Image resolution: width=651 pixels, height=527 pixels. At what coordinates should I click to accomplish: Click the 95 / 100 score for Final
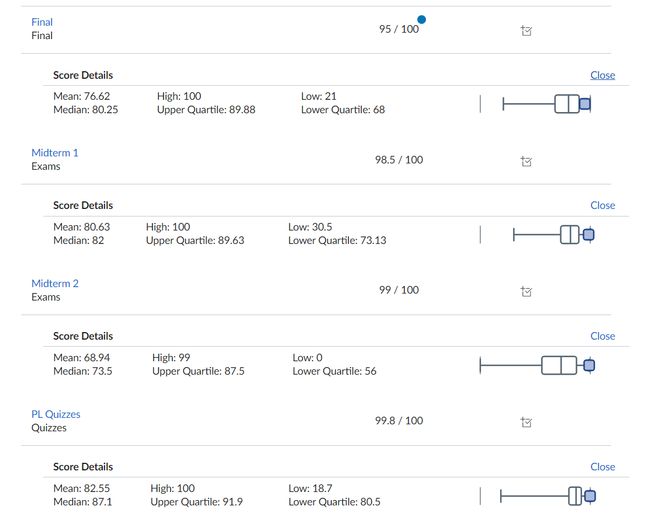coord(399,29)
